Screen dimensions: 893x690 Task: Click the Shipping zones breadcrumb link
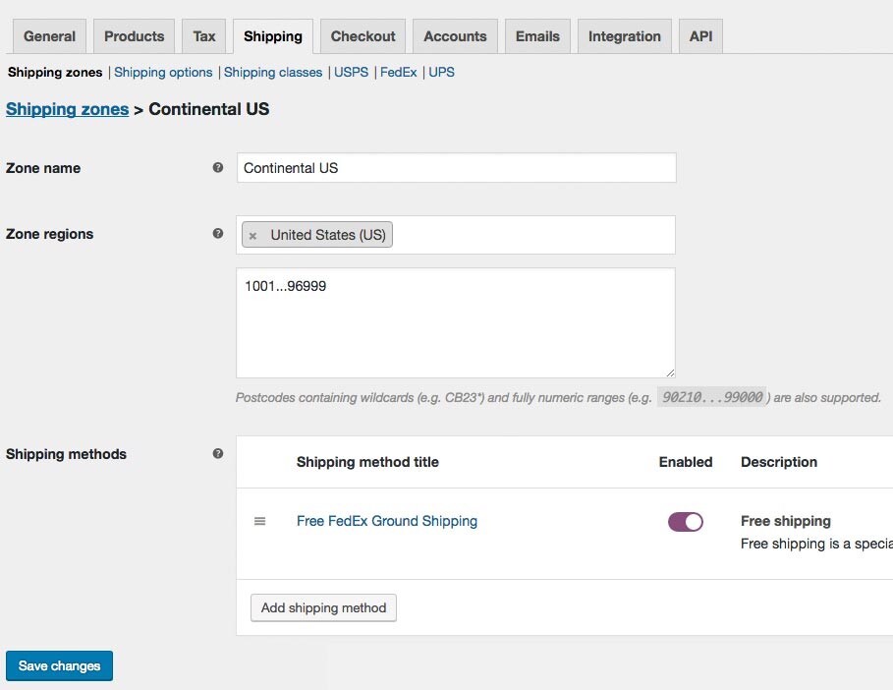click(67, 109)
